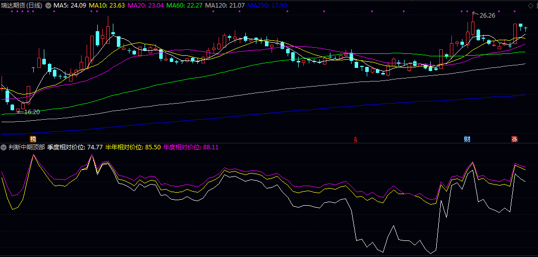Viewport: 538px width, 257px height.
Task: Expand the dropdown arrow before 判断中期顶部
Action: [x=4, y=147]
